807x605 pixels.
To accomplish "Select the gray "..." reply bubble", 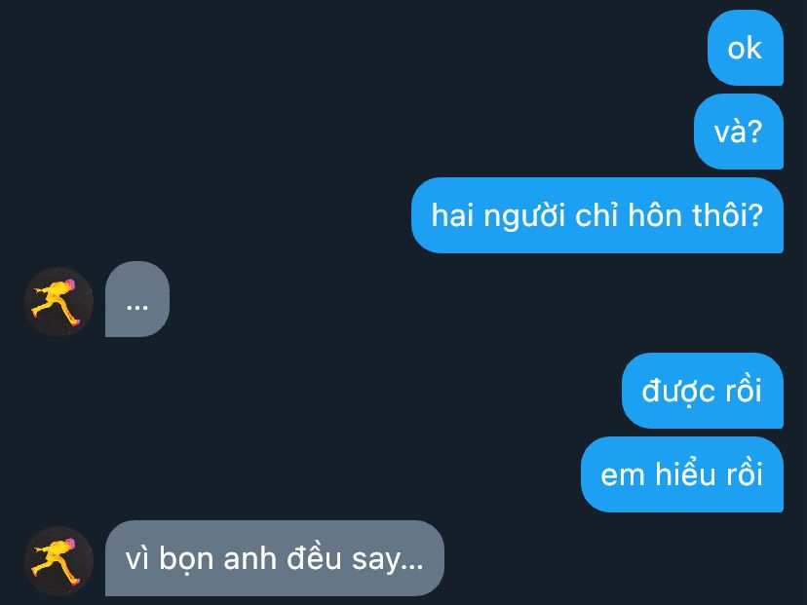I will pos(137,299).
